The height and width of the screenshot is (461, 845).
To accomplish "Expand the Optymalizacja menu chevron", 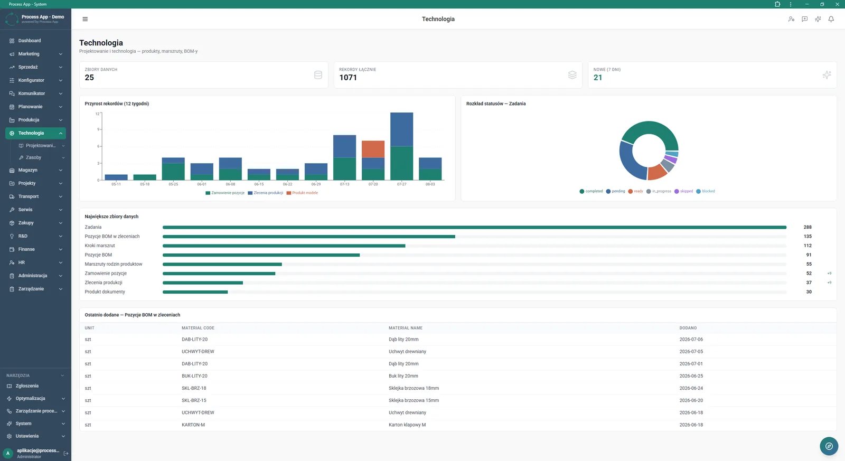I will pyautogui.click(x=63, y=399).
